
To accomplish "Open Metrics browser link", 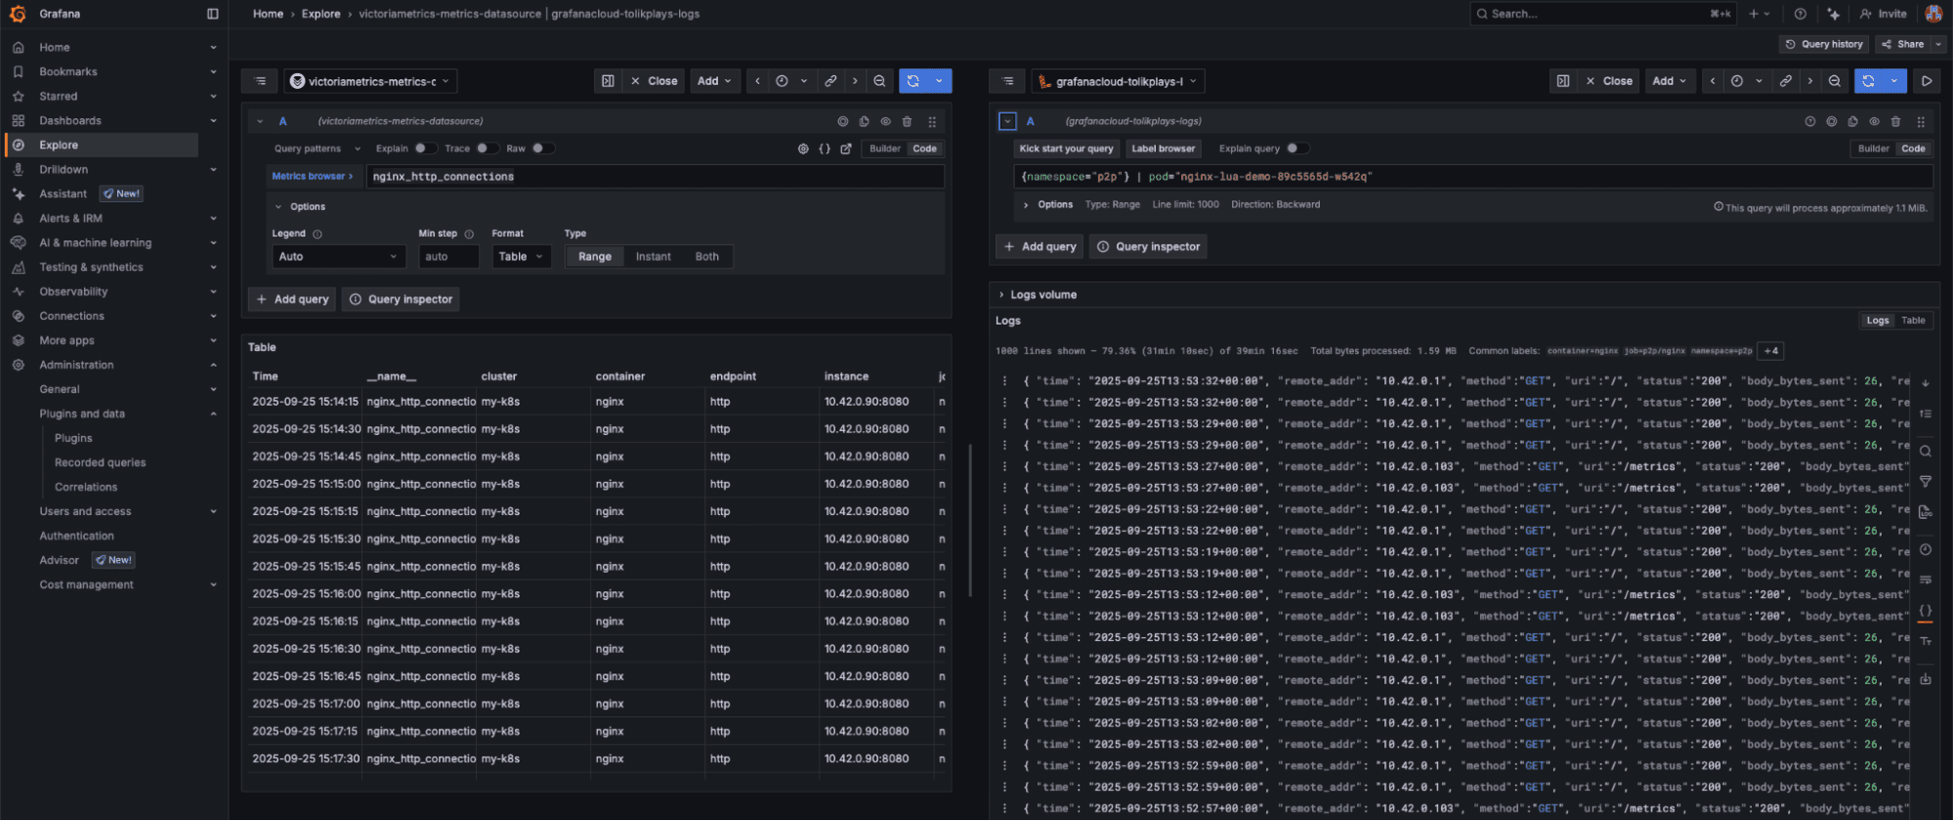I will point(312,176).
